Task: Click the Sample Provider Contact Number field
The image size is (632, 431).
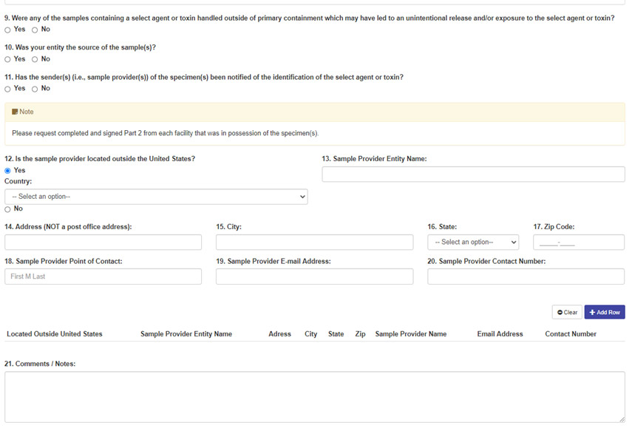Action: point(526,276)
